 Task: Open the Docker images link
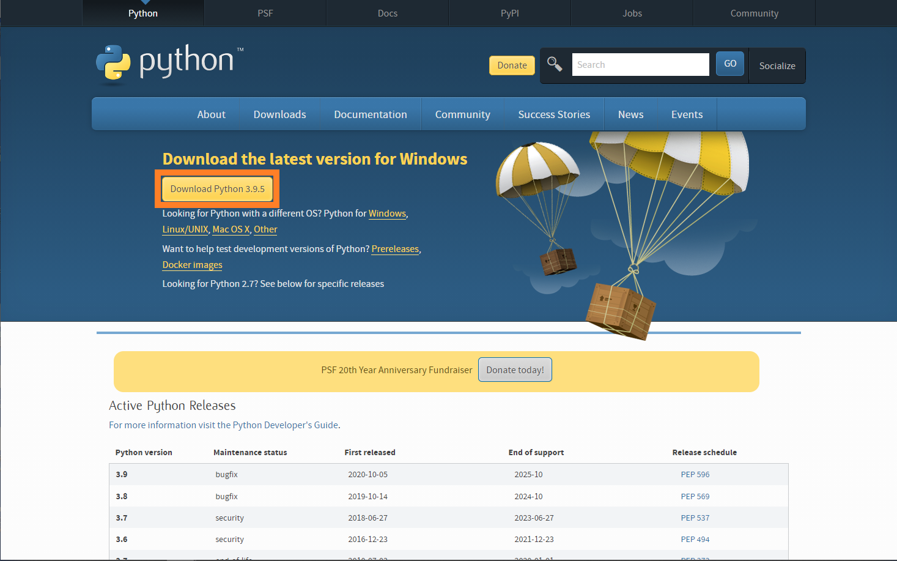192,265
